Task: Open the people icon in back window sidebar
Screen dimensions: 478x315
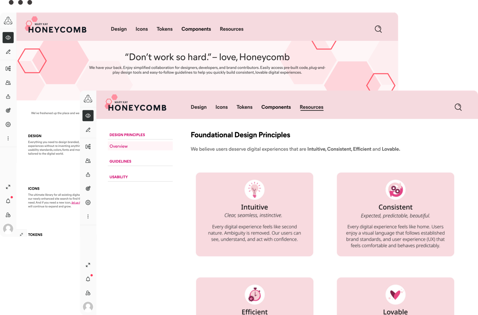Action: [x=8, y=83]
